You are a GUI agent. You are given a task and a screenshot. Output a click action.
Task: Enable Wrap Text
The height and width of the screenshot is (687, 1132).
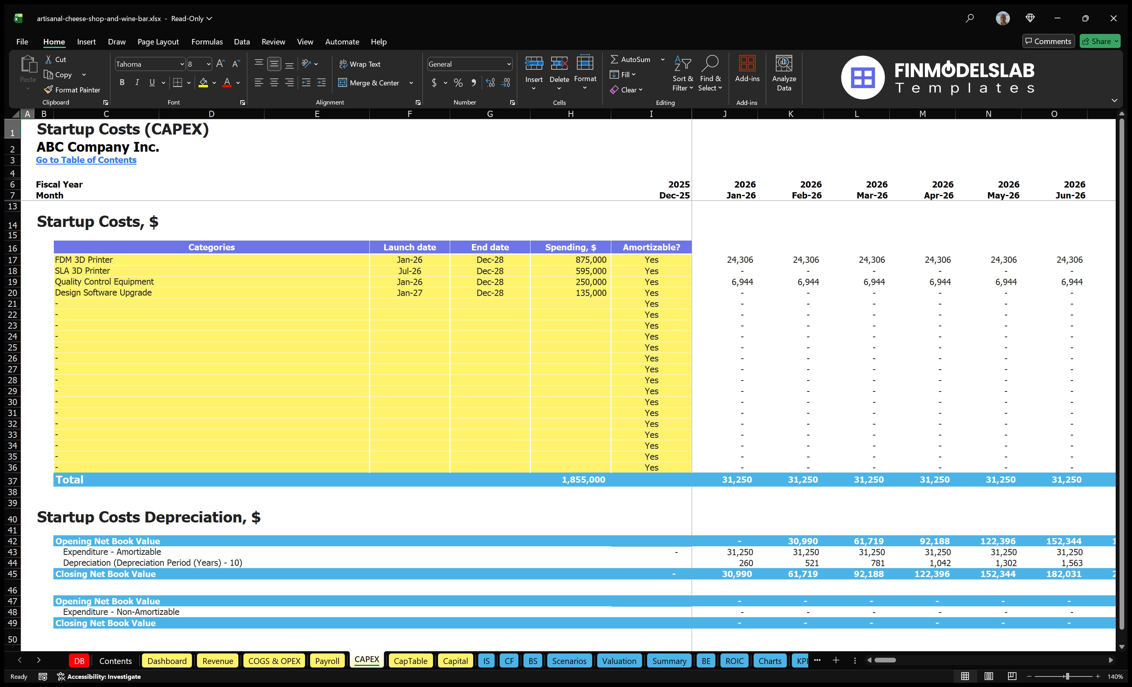[360, 64]
